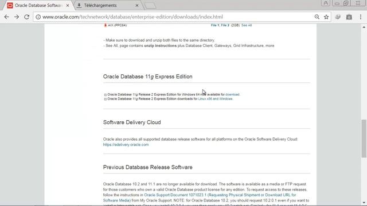Click the red AIX (PPC64) download arrow icon
This screenshot has width=367, height=206.
pyautogui.click(x=106, y=25)
